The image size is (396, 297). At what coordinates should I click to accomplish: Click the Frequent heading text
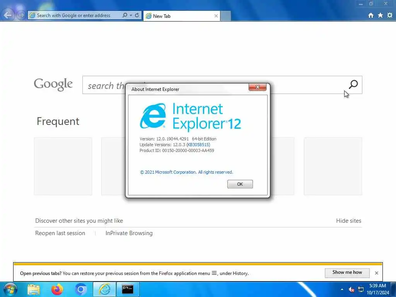58,121
